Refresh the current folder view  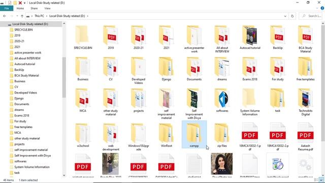pos(292,16)
